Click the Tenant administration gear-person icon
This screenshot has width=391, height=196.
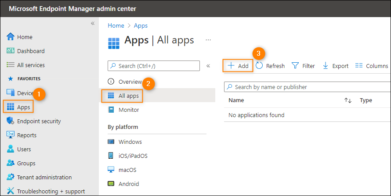click(x=11, y=177)
